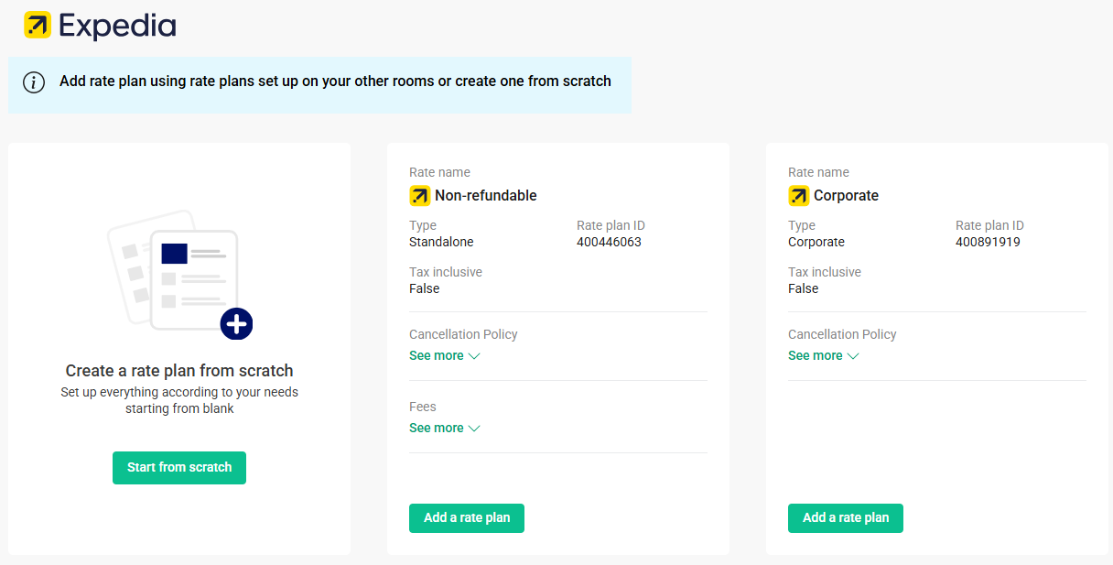Click rate plan ID 400891919
The width and height of the screenshot is (1113, 565).
988,242
